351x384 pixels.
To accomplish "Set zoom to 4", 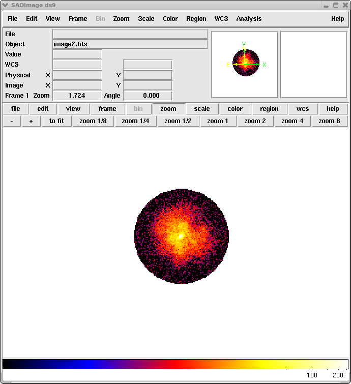I will pyautogui.click(x=292, y=121).
